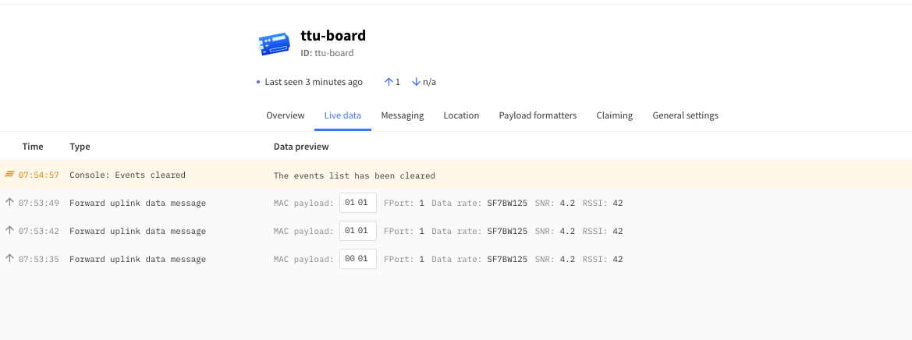The width and height of the screenshot is (912, 340).
Task: Open the Location tab
Action: [461, 115]
